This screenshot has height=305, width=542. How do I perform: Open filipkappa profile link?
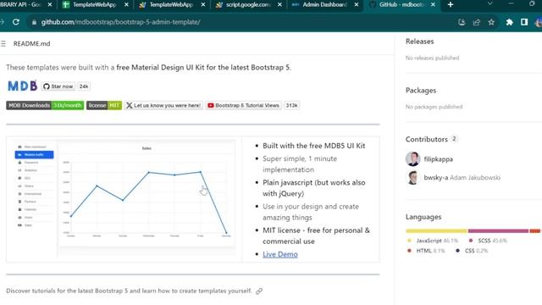tap(439, 159)
